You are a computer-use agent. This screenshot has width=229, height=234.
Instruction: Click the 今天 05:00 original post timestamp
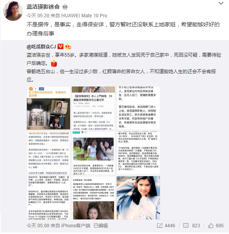pyautogui.click(x=38, y=225)
